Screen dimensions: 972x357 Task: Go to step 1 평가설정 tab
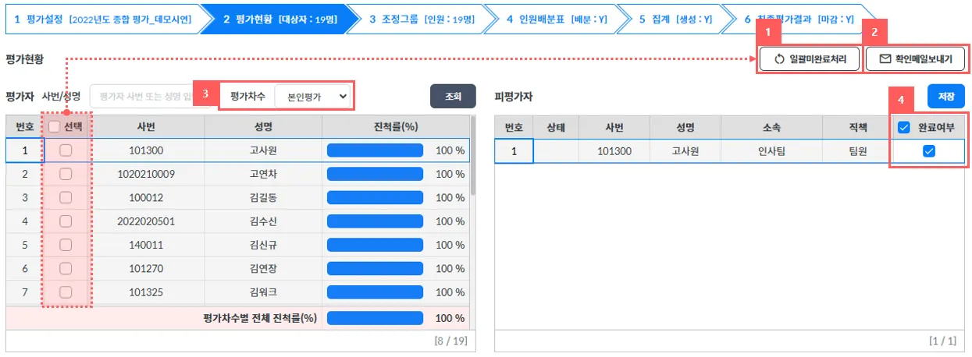click(x=101, y=17)
